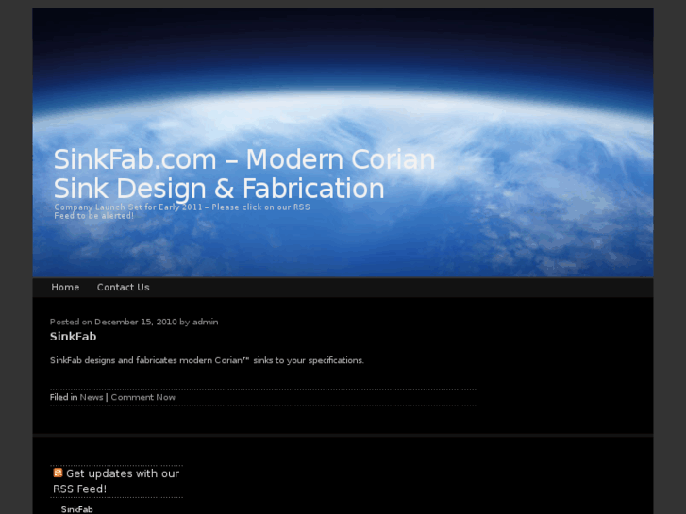Click the Comment Now link
Image resolution: width=686 pixels, height=514 pixels.
pos(143,397)
